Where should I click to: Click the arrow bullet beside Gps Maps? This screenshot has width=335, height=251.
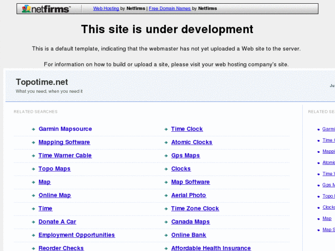coord(166,156)
